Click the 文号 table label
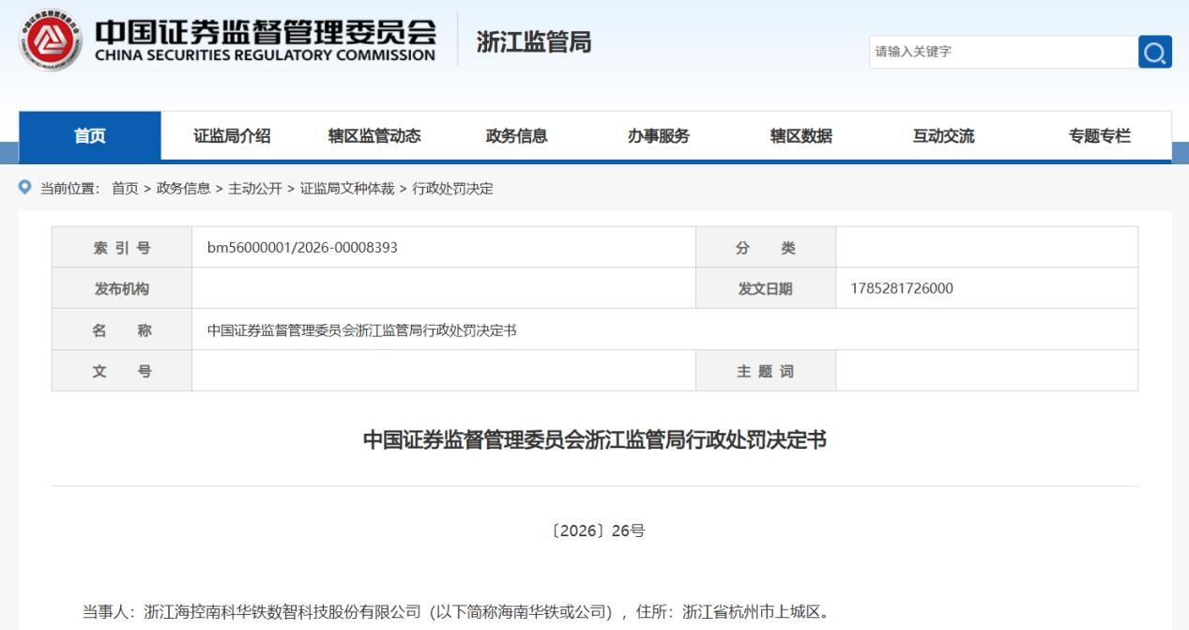This screenshot has height=630, width=1189. (x=122, y=372)
